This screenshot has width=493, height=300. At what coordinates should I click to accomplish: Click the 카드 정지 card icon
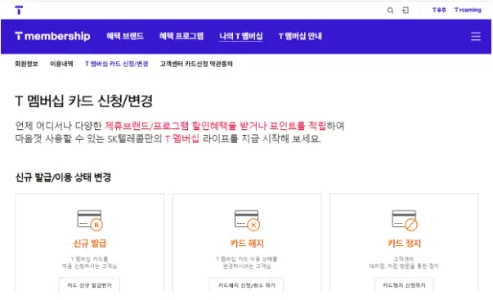[x=405, y=220]
